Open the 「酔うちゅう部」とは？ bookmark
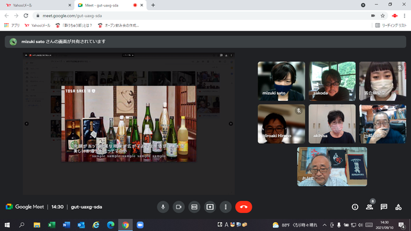411x231 pixels. click(x=74, y=26)
